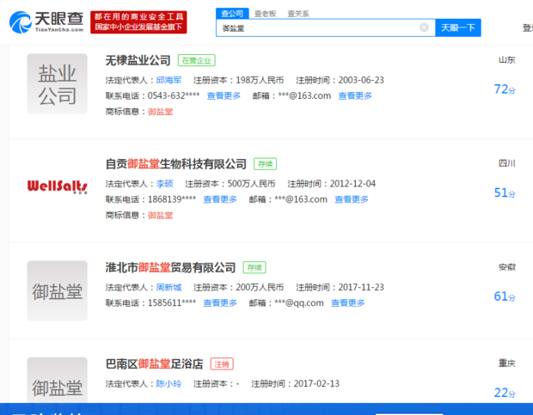View more phone numbers for 淮北市御盐堂

tap(220, 303)
